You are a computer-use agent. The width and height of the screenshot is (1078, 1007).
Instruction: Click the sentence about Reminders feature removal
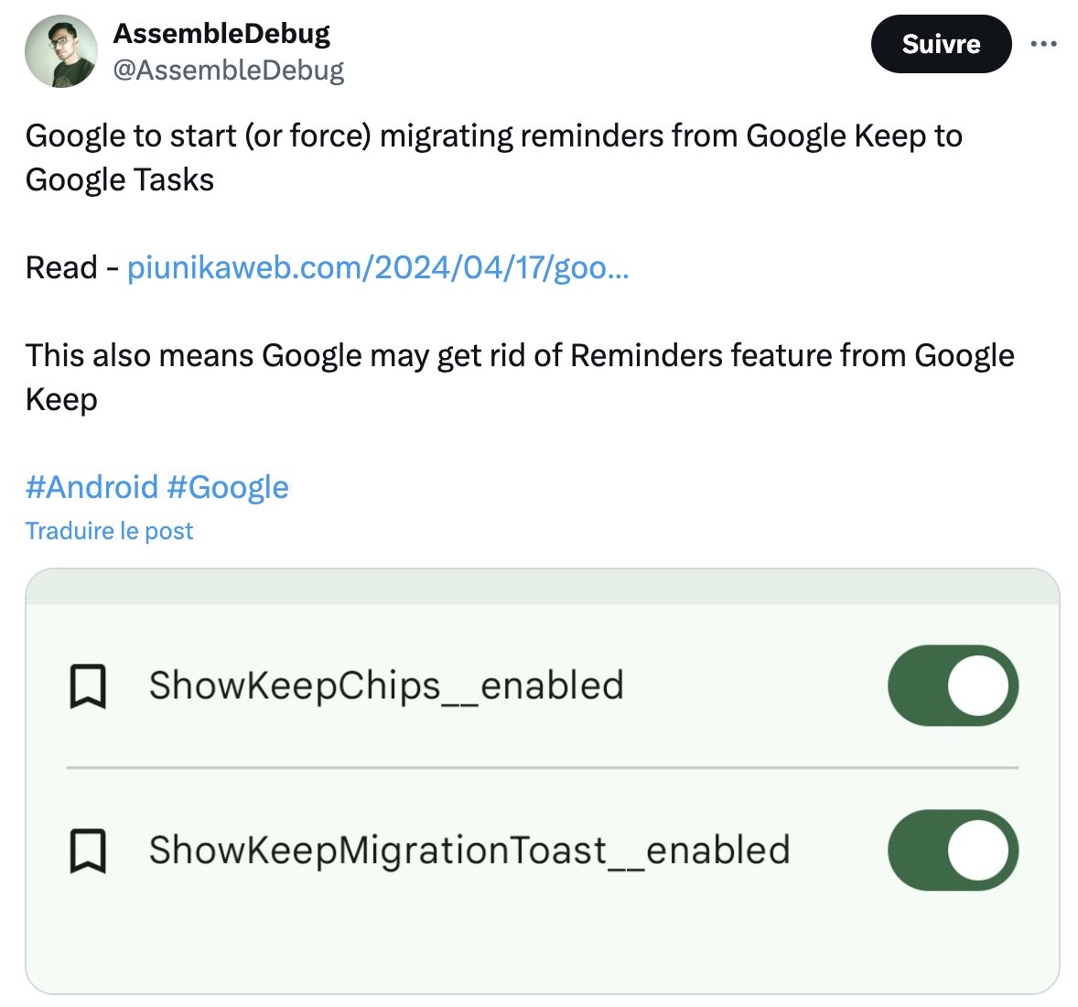tap(520, 377)
